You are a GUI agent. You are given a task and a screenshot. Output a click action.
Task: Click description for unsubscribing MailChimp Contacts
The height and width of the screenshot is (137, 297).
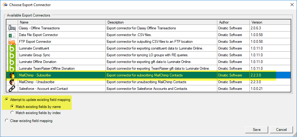pyautogui.click(x=147, y=82)
